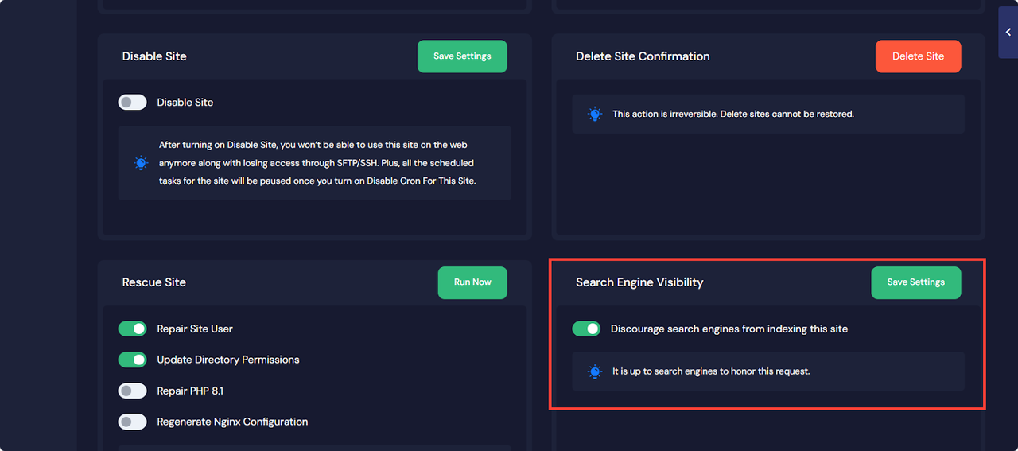Click the Rescue Site heading
The width and height of the screenshot is (1018, 451).
coord(154,282)
